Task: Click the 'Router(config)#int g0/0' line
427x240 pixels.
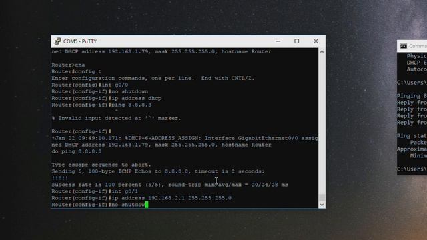Action: (x=90, y=85)
